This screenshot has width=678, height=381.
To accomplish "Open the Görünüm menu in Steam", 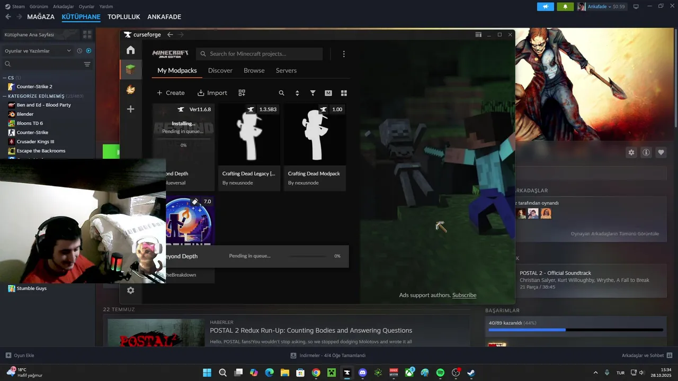I will pos(39,6).
